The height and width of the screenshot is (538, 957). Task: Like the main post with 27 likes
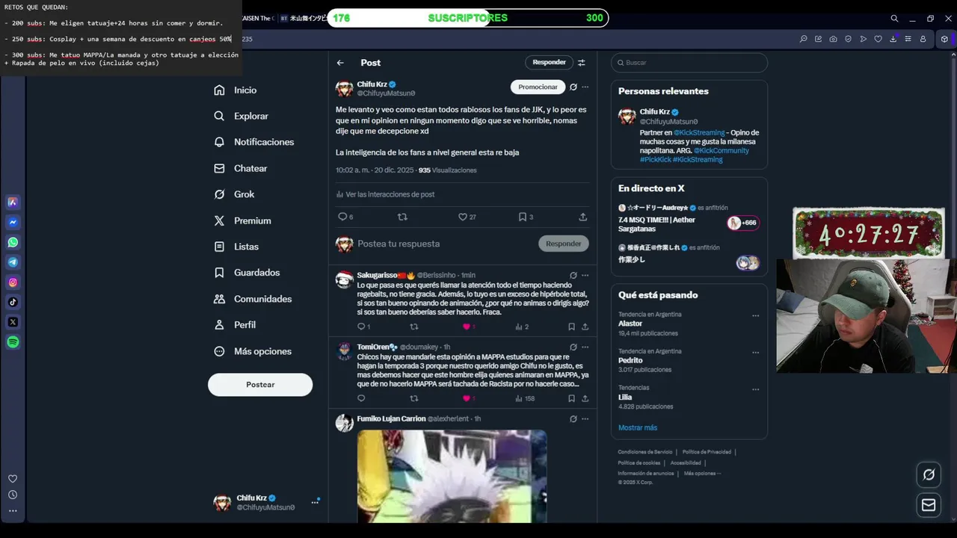[467, 217]
